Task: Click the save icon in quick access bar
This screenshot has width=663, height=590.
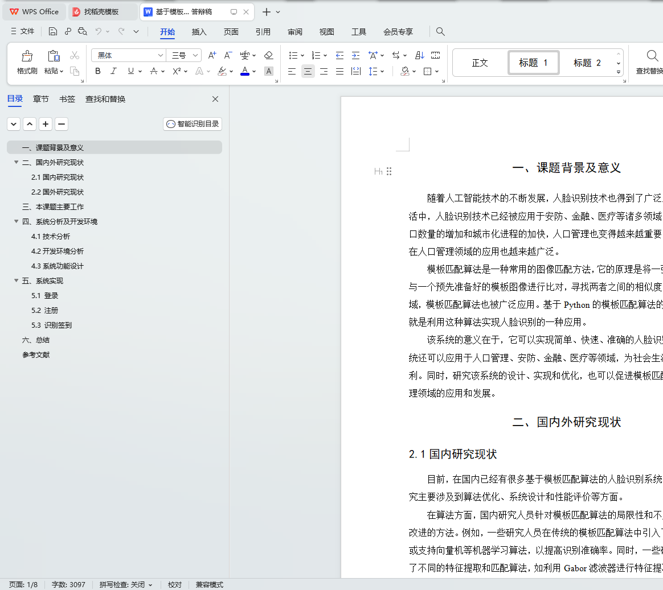Action: click(x=53, y=32)
